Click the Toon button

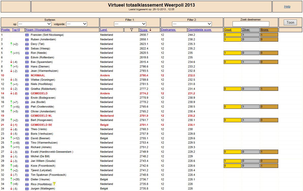pyautogui.click(x=290, y=22)
